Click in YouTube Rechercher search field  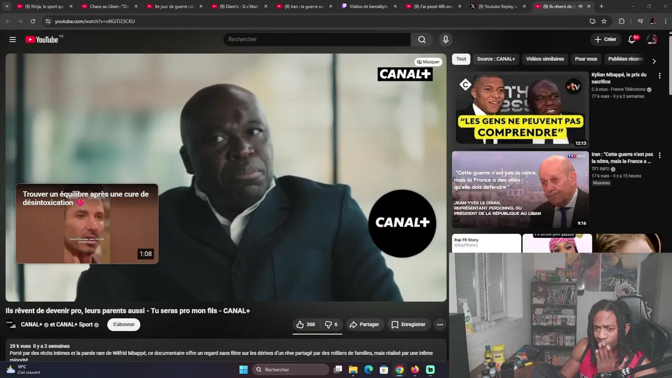click(x=317, y=39)
